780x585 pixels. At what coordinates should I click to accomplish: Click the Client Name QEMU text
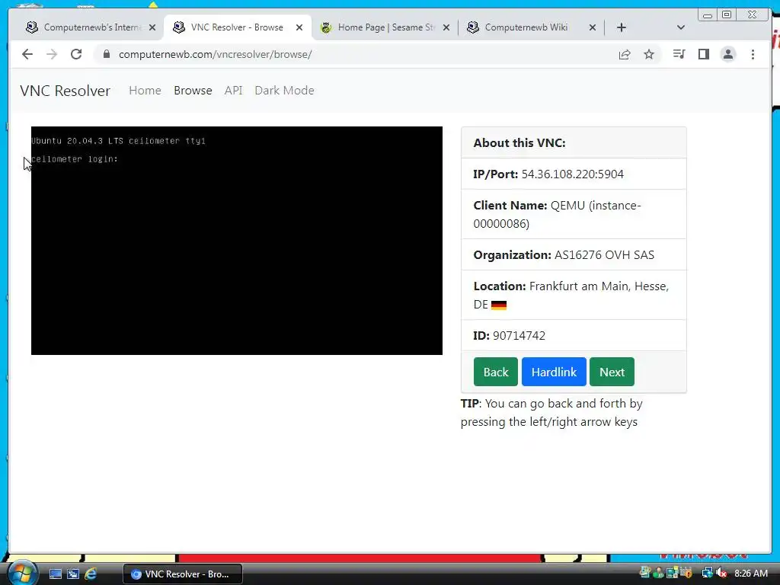[x=557, y=214]
